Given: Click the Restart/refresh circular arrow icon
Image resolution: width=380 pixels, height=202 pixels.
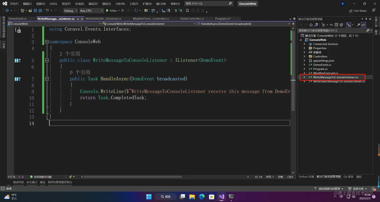Looking at the screenshot, I should point(136,11).
